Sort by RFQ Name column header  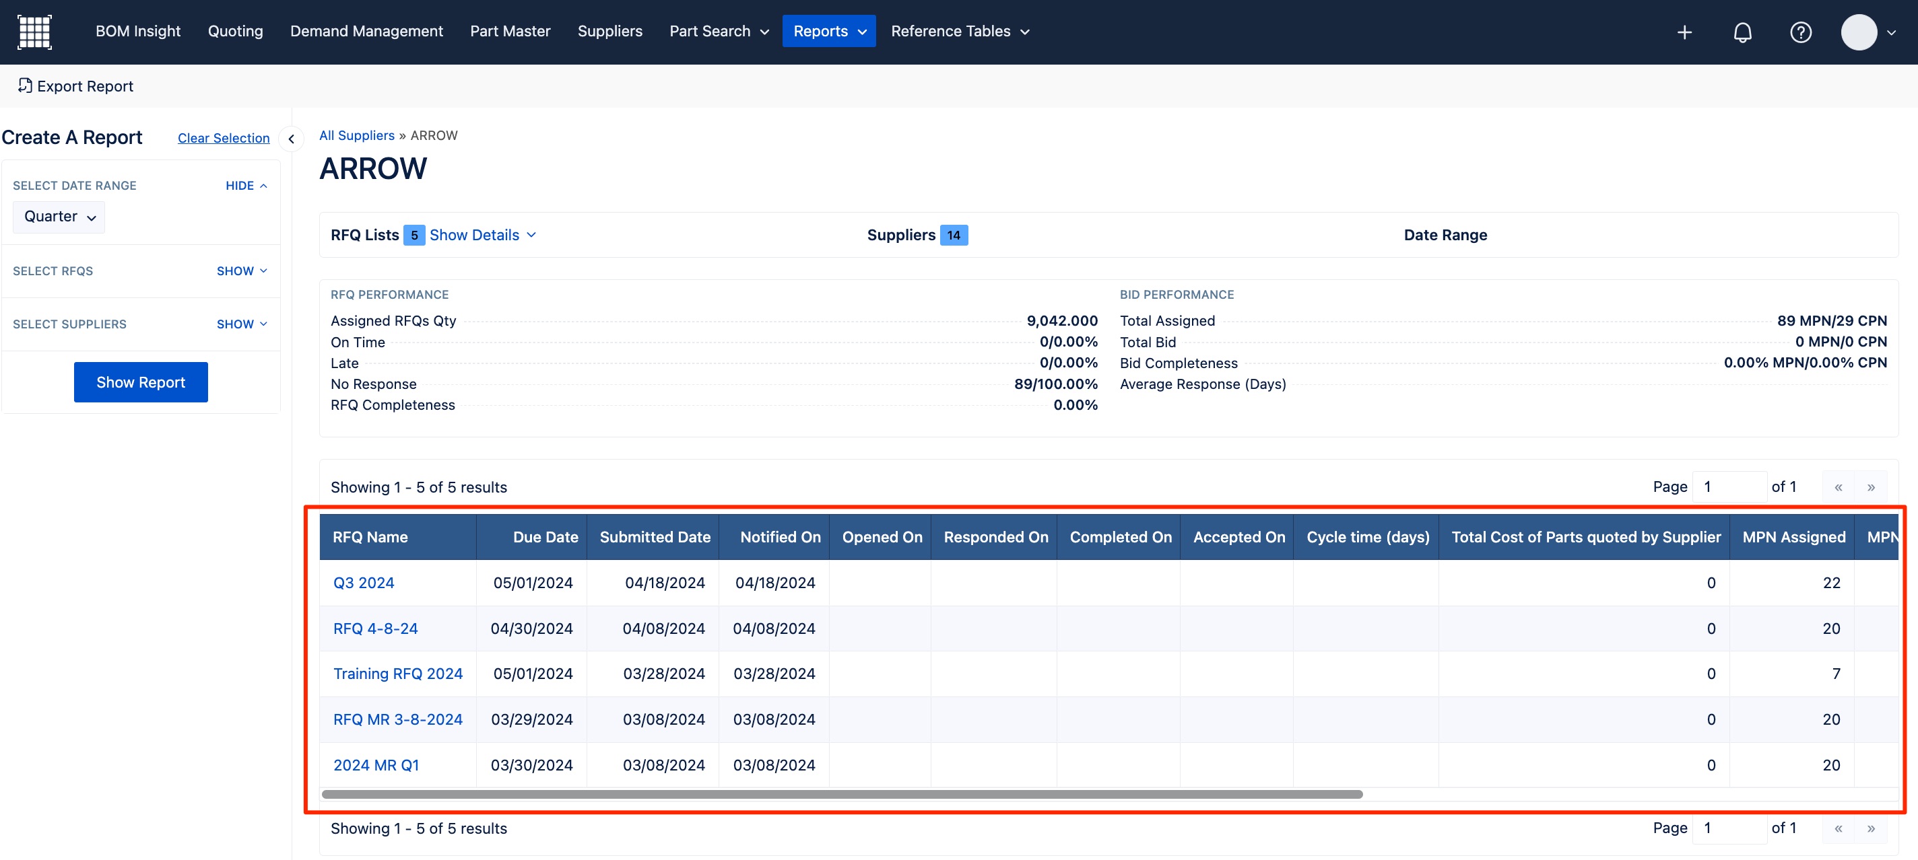click(x=397, y=537)
